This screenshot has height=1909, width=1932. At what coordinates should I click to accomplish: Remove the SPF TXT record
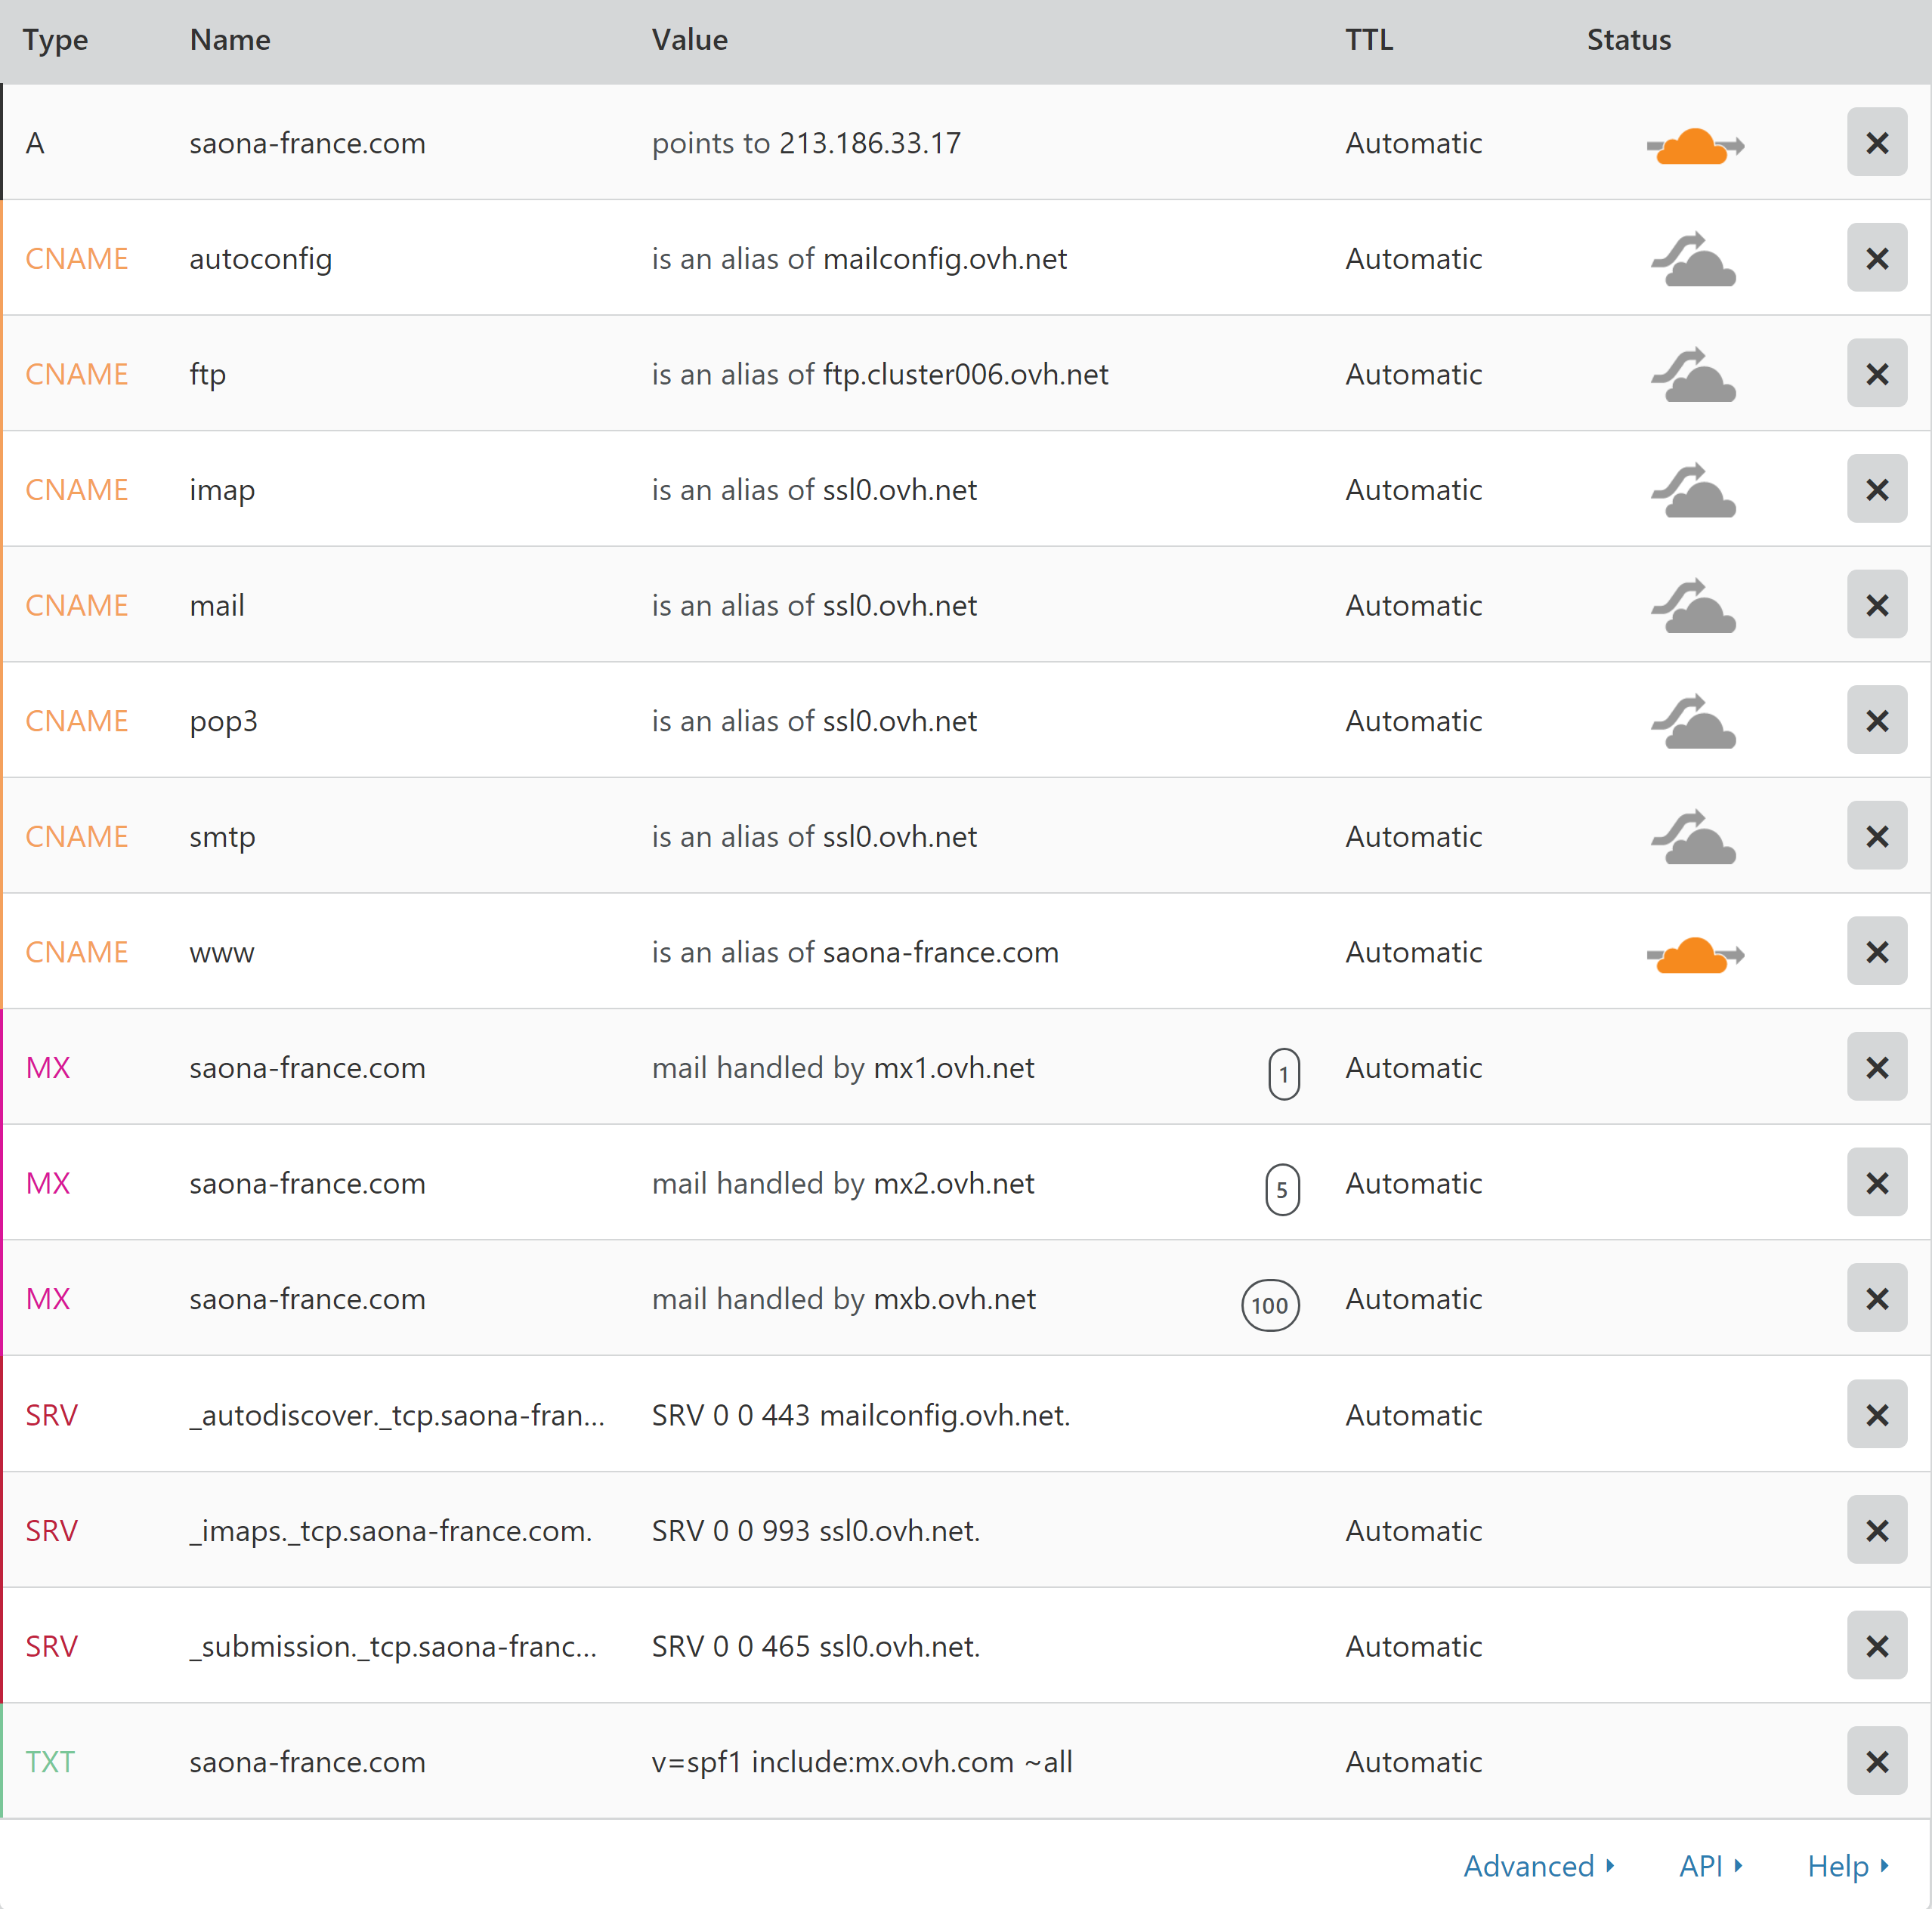coord(1876,1761)
